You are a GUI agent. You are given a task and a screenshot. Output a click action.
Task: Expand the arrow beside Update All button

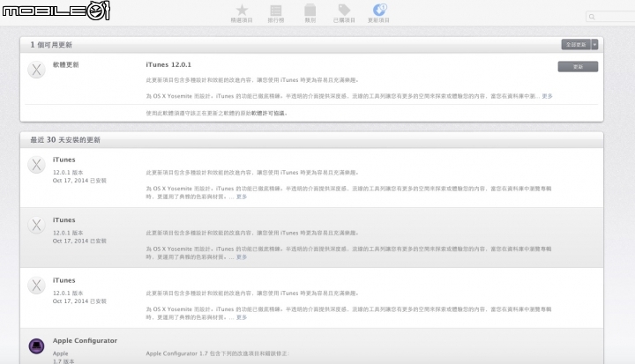tap(594, 45)
